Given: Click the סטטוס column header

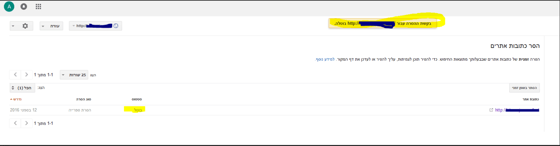Looking at the screenshot, I should (x=137, y=99).
